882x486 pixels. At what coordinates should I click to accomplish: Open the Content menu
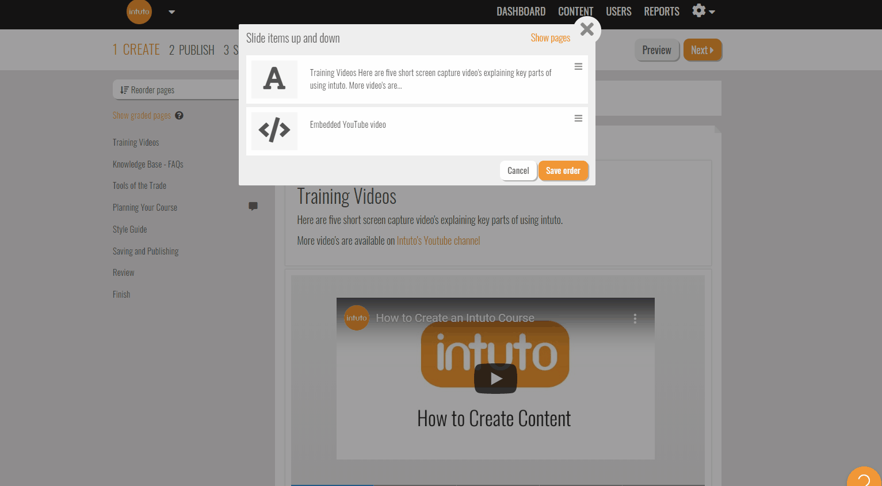coord(575,12)
